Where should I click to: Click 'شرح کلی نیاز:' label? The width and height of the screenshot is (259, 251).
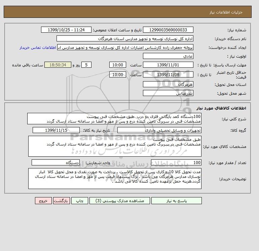click(234, 119)
